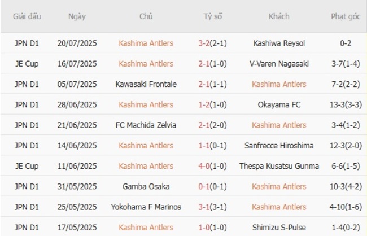Select Kawasaki Frontale home team
This screenshot has height=236, width=367.
146,84
